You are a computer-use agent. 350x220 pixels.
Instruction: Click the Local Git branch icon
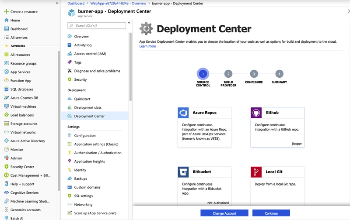pyautogui.click(x=256, y=172)
